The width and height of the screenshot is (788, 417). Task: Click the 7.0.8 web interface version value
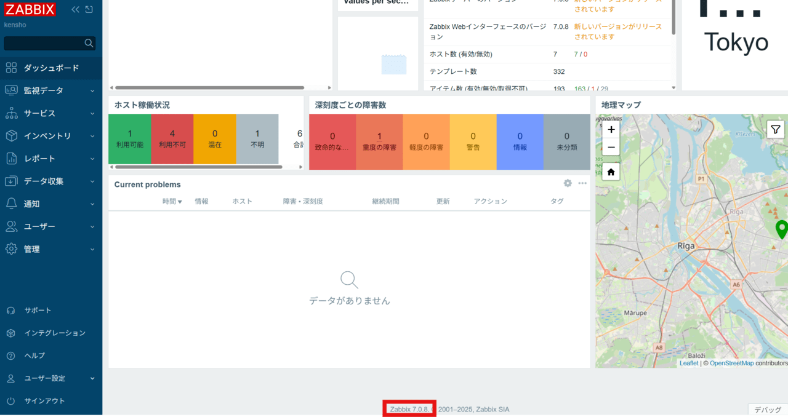561,27
